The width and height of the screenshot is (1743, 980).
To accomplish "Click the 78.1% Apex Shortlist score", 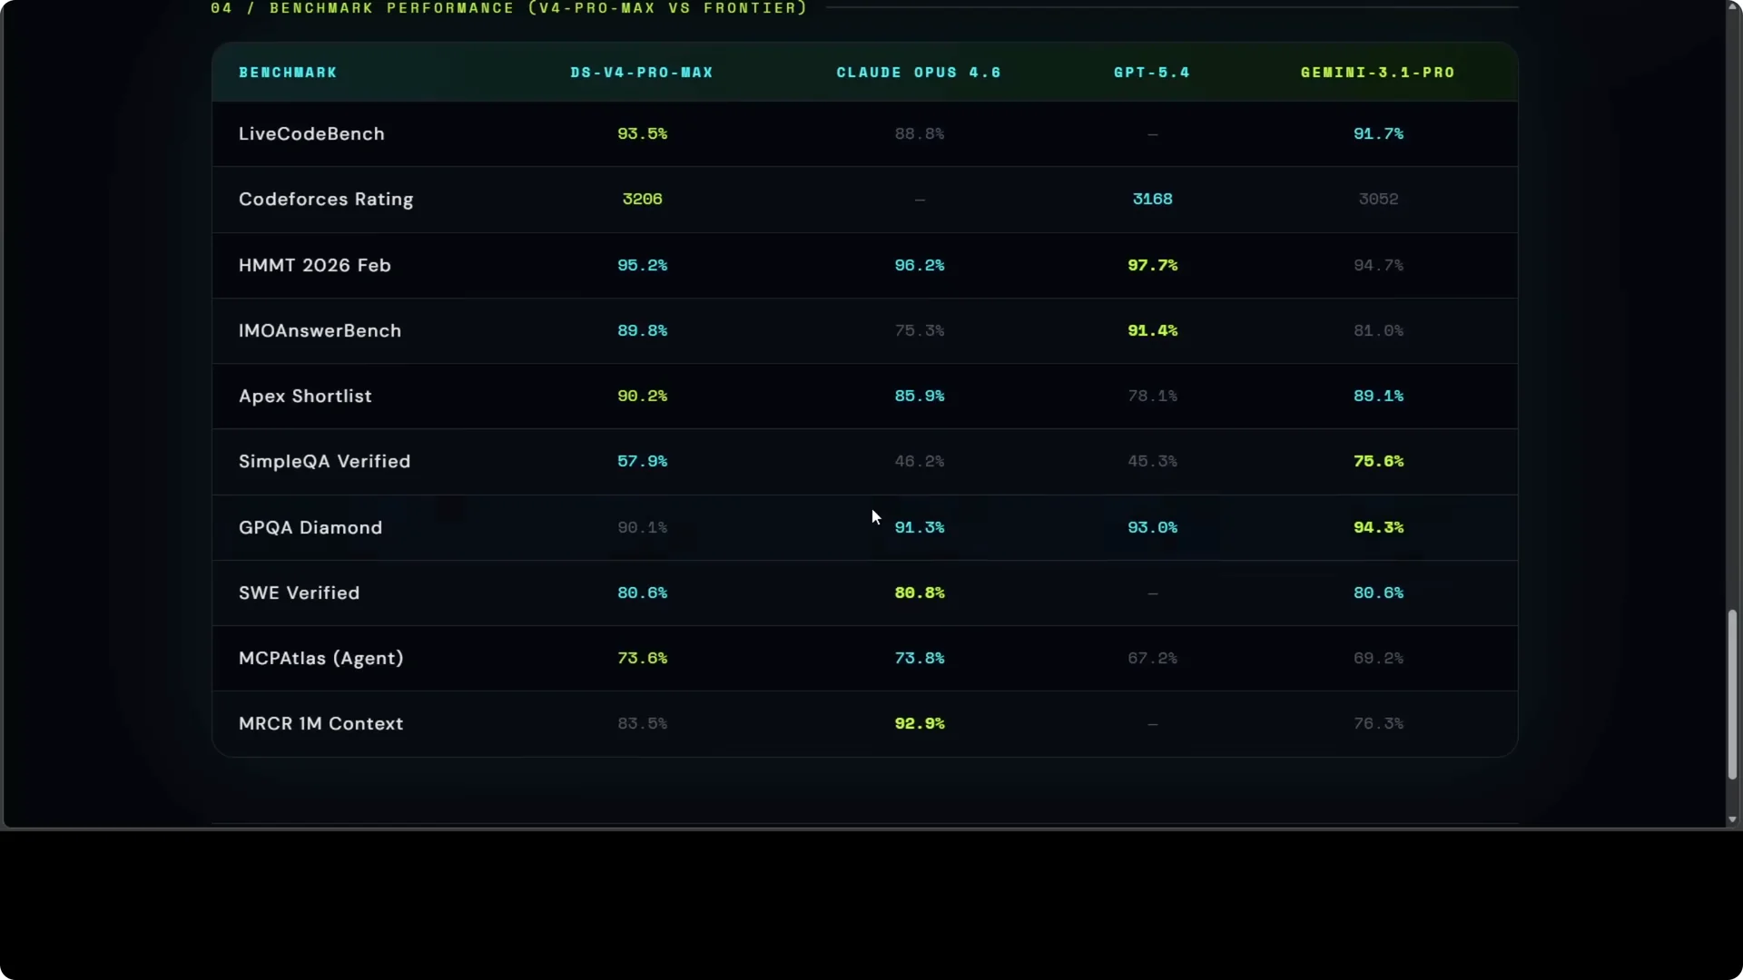I will point(1152,396).
